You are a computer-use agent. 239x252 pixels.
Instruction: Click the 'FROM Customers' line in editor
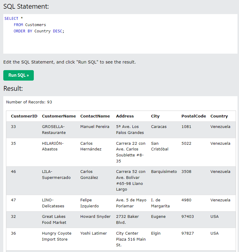tap(30, 25)
